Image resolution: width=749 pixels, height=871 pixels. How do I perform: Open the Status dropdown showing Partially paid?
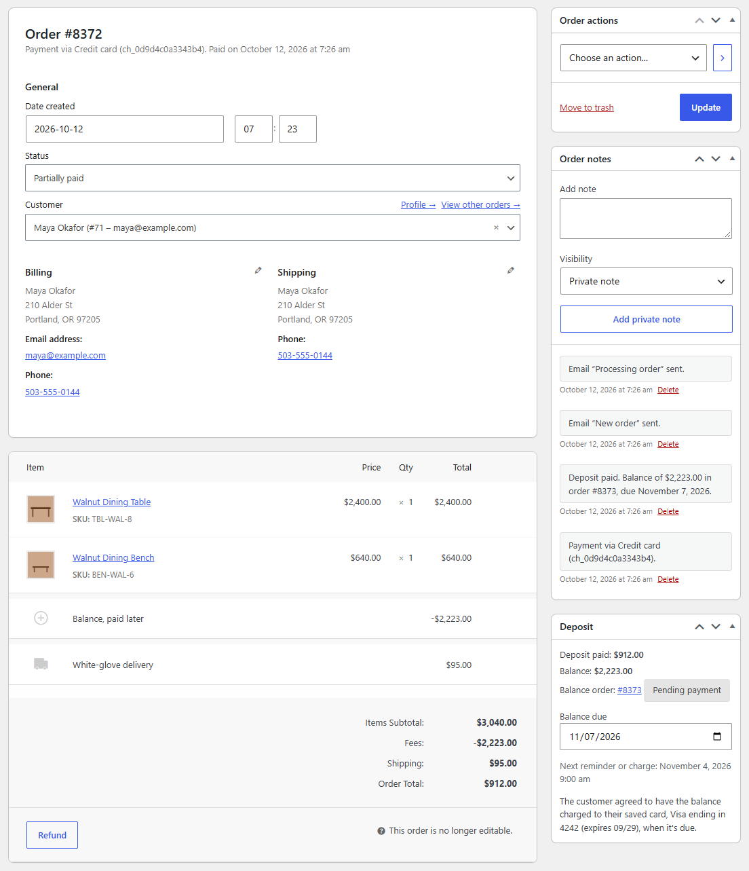(273, 178)
